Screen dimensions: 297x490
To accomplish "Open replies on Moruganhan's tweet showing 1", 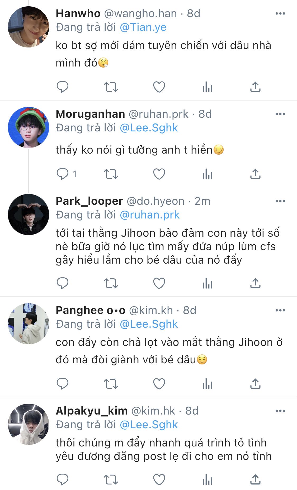I will click(x=67, y=174).
